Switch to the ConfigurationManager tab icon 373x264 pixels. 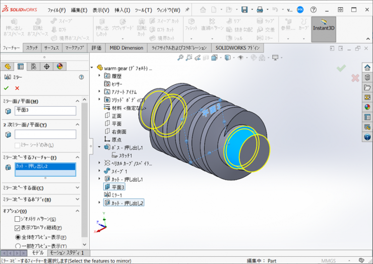(x=33, y=67)
